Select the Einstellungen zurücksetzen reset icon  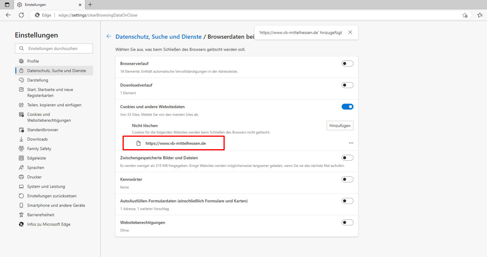22,196
